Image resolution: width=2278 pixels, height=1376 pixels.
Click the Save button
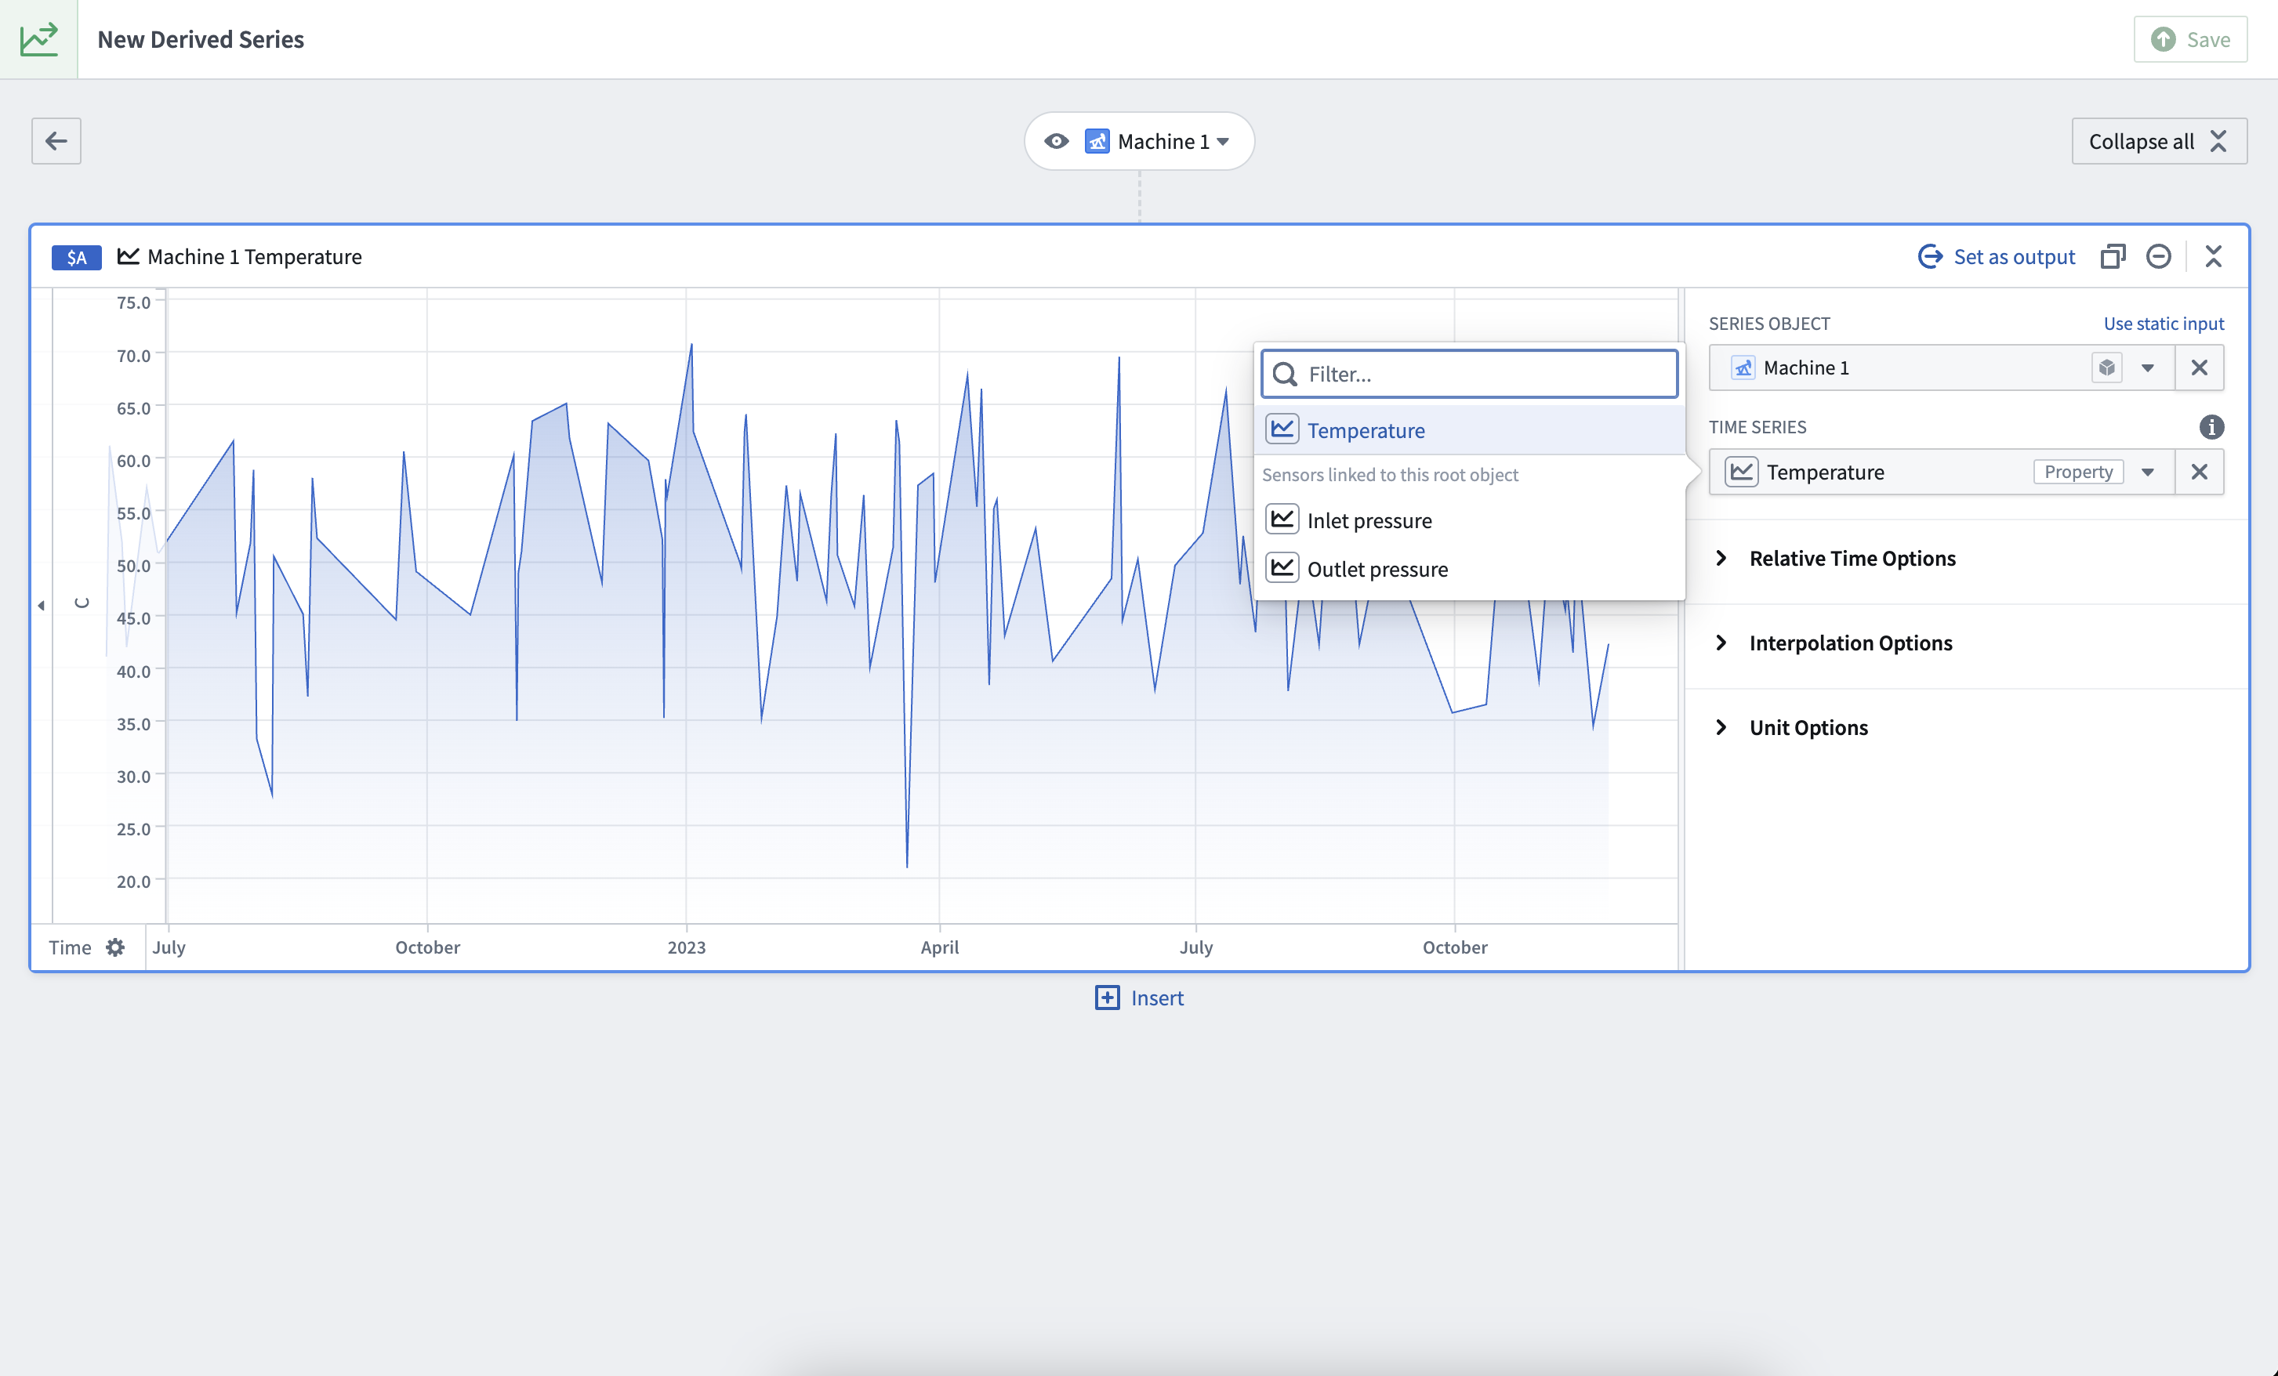(2190, 39)
